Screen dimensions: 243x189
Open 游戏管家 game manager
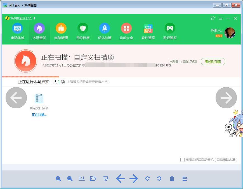[170, 31]
